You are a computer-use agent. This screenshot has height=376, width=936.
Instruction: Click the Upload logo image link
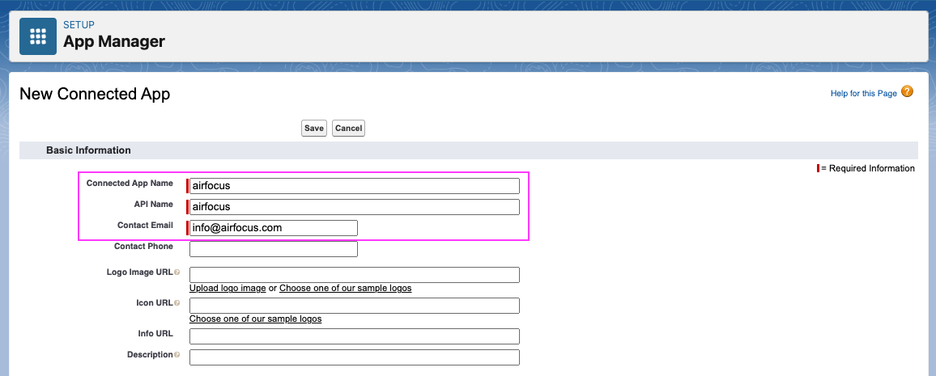[228, 288]
